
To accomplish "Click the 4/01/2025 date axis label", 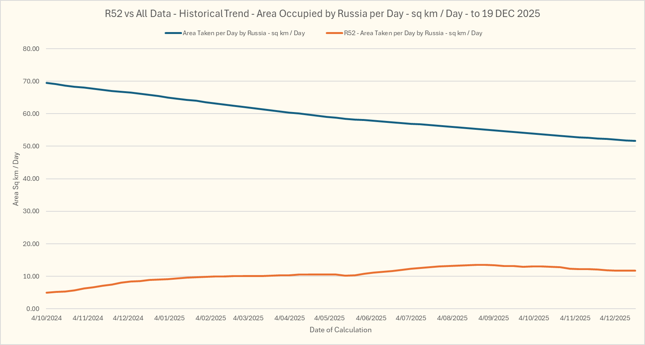I will (169, 318).
